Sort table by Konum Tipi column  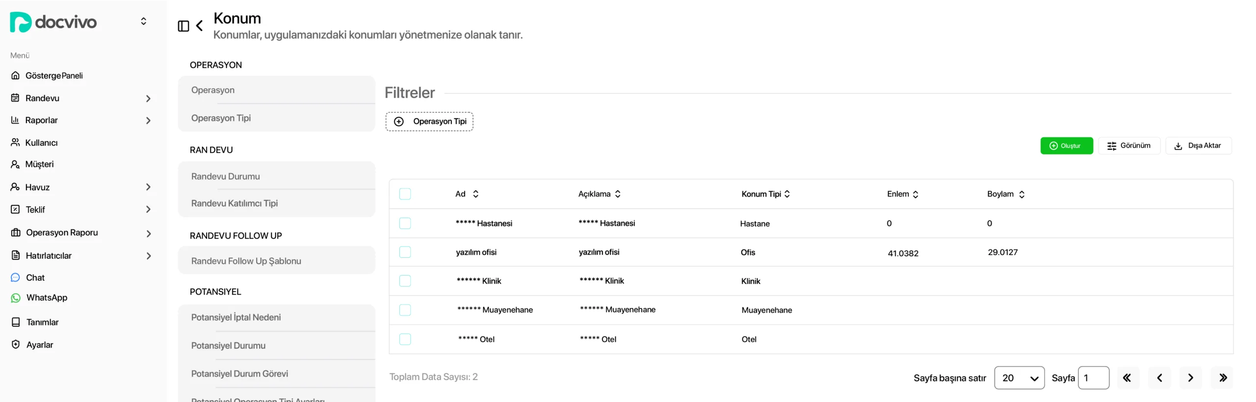(x=765, y=194)
